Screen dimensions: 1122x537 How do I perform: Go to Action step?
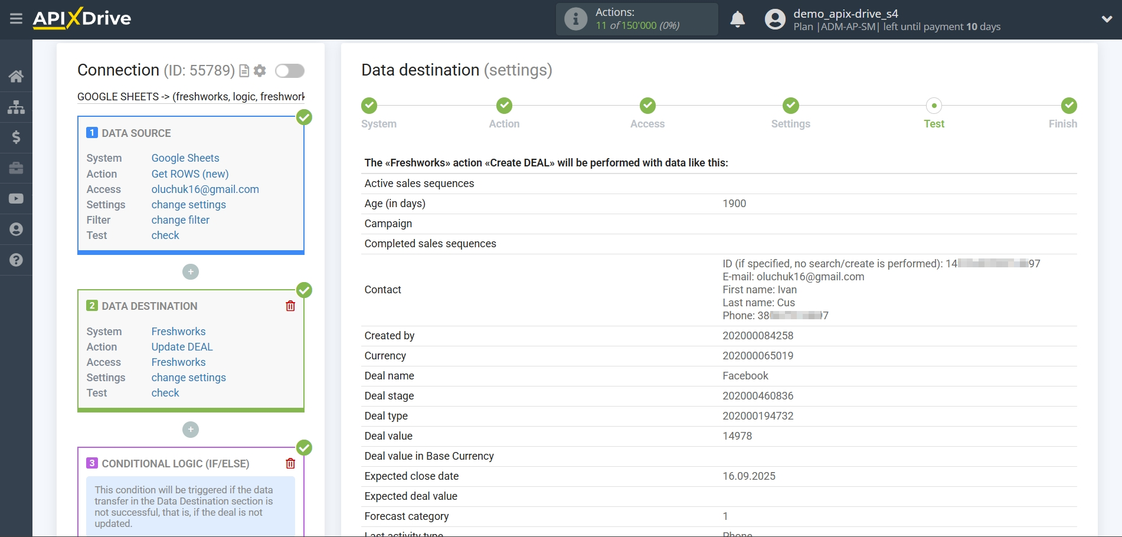pyautogui.click(x=504, y=106)
